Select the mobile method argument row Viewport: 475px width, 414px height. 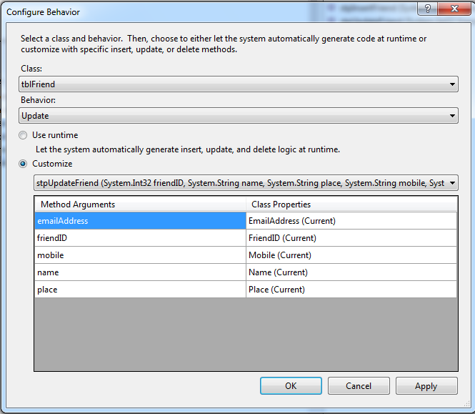point(141,255)
